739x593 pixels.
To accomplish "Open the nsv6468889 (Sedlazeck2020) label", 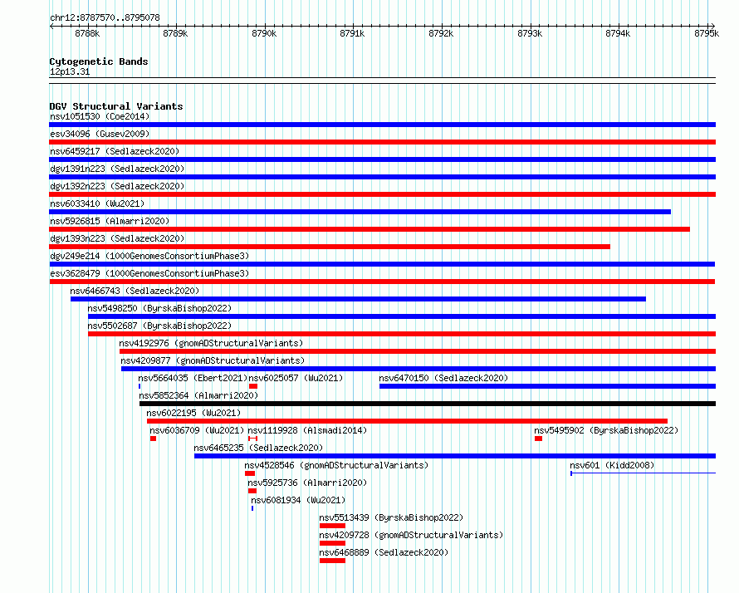I will tap(384, 552).
